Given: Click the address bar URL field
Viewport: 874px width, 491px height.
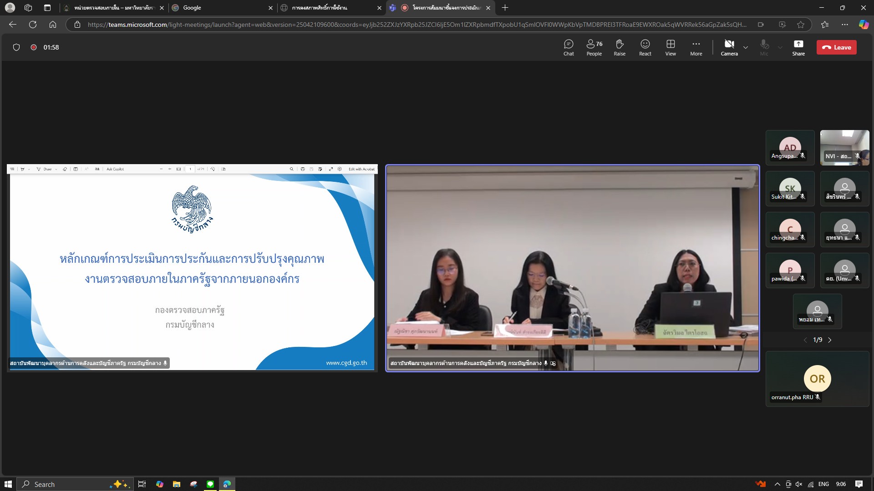Looking at the screenshot, I should tap(417, 25).
